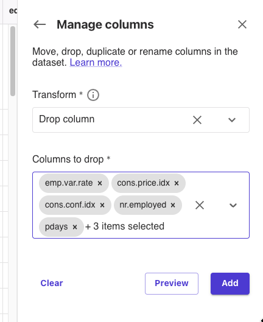
Task: Expand the Transform dropdown chevron
Action: click(232, 120)
